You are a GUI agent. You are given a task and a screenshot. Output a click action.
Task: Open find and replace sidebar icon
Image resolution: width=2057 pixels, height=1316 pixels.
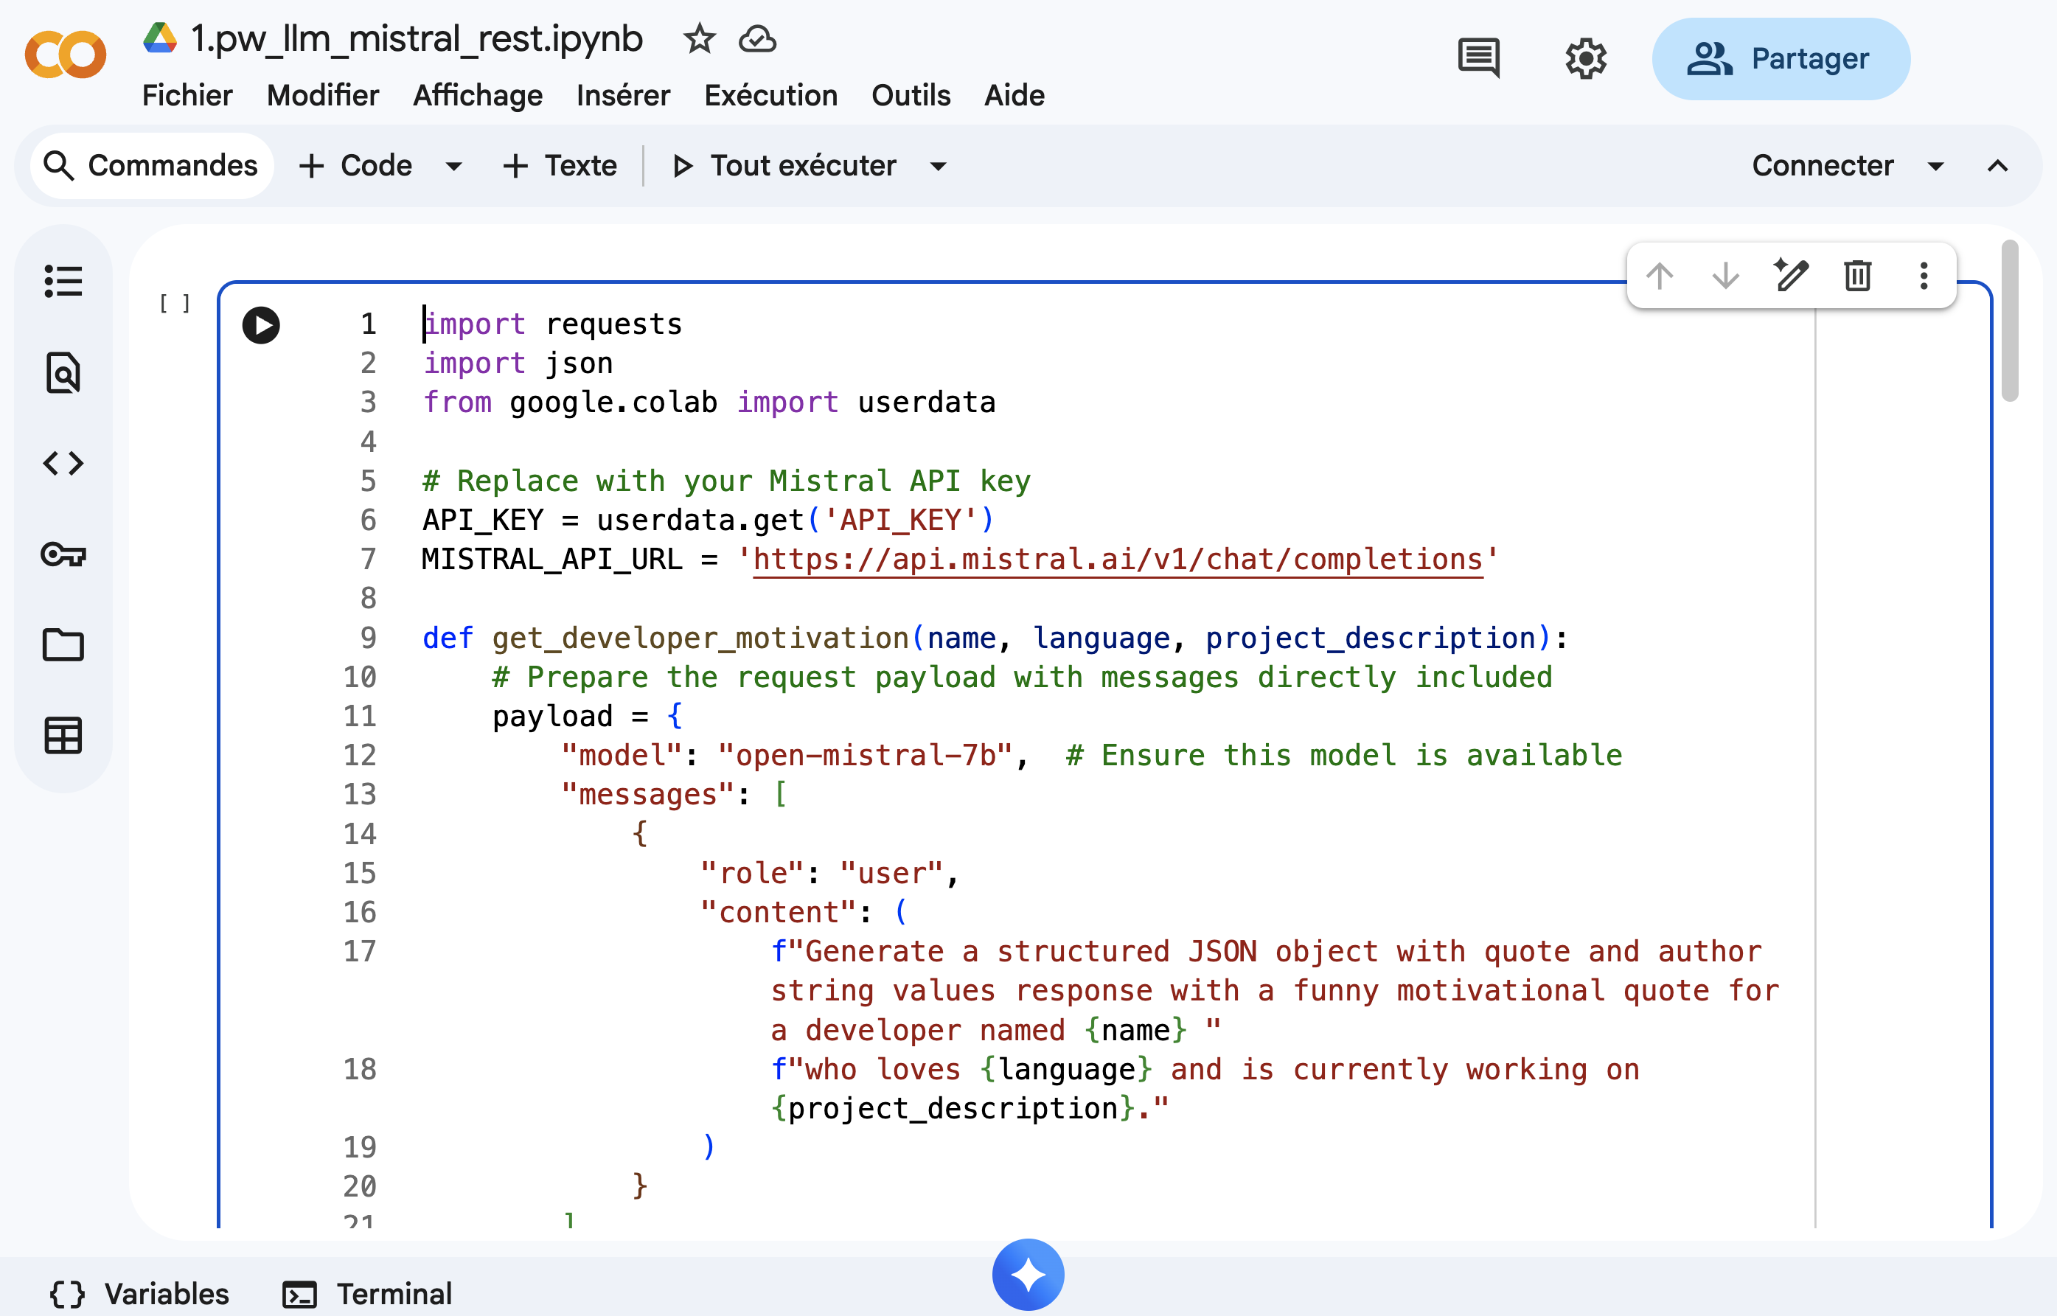pyautogui.click(x=63, y=372)
